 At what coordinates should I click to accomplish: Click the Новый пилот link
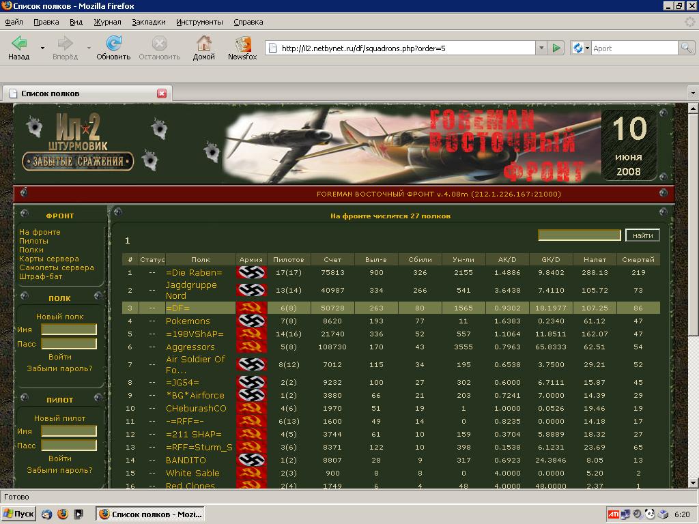[60, 418]
